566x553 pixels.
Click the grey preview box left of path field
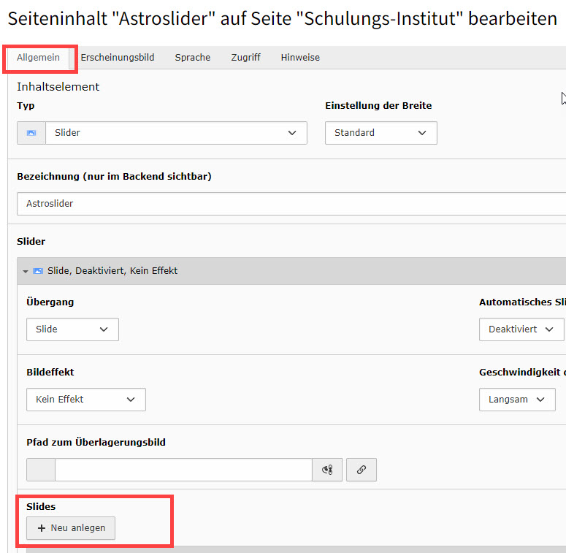click(41, 470)
